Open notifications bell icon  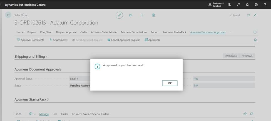click(x=247, y=5)
